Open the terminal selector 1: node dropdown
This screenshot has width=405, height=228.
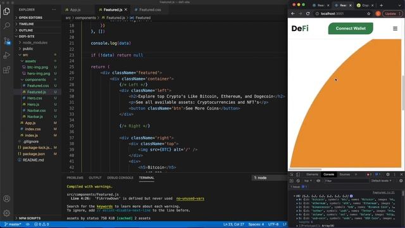pyautogui.click(x=270, y=178)
